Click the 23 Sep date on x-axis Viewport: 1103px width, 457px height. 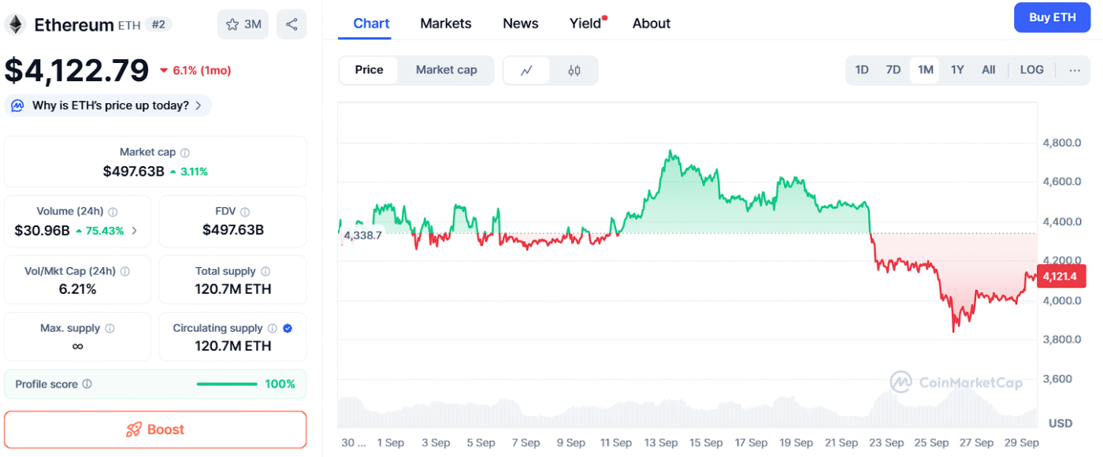(888, 443)
